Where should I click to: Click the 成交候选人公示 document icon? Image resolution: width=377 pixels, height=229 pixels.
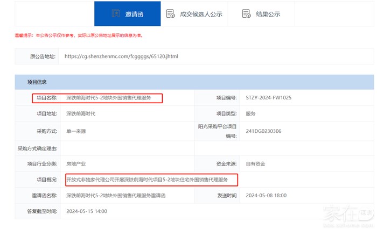tap(170, 14)
